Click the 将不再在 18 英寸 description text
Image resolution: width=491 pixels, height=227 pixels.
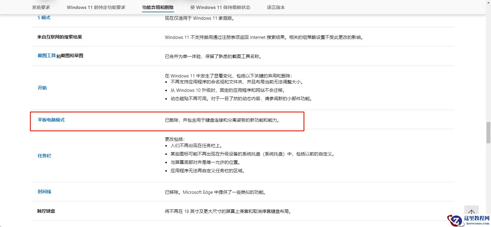click(x=228, y=211)
